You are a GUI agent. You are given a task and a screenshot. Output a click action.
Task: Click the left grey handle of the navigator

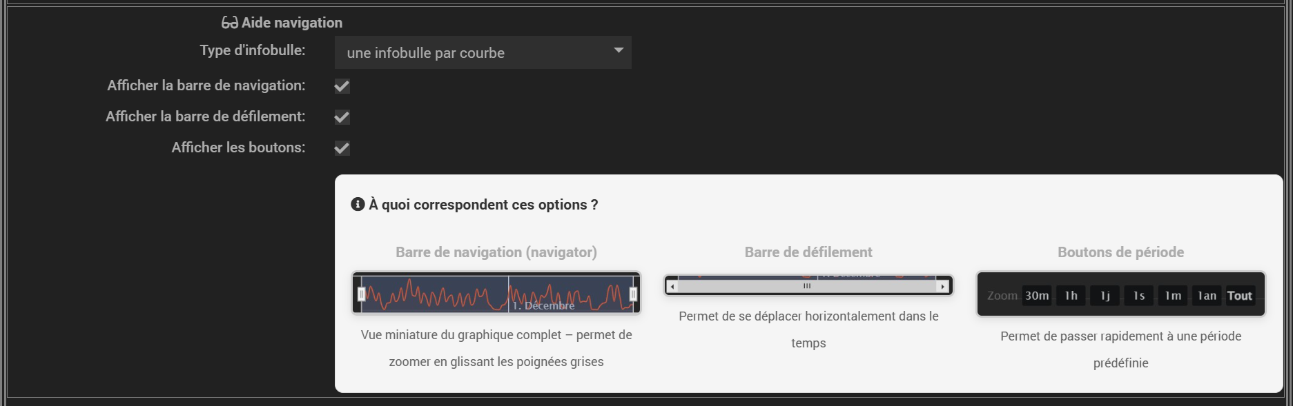point(361,294)
